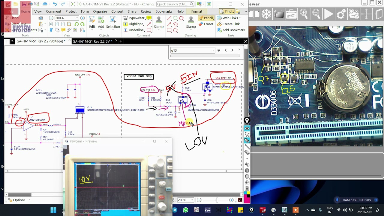384x216 pixels.
Task: Expand the search field dropdown arrow
Action: 213,50
